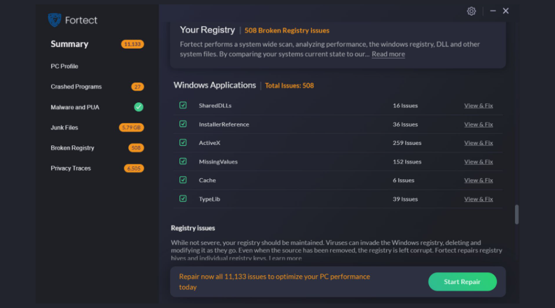Click View & Fix for Cache
Viewport: 555px width, 308px height.
478,180
